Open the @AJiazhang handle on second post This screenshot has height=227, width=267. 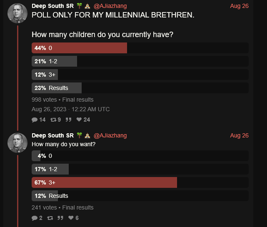click(110, 136)
